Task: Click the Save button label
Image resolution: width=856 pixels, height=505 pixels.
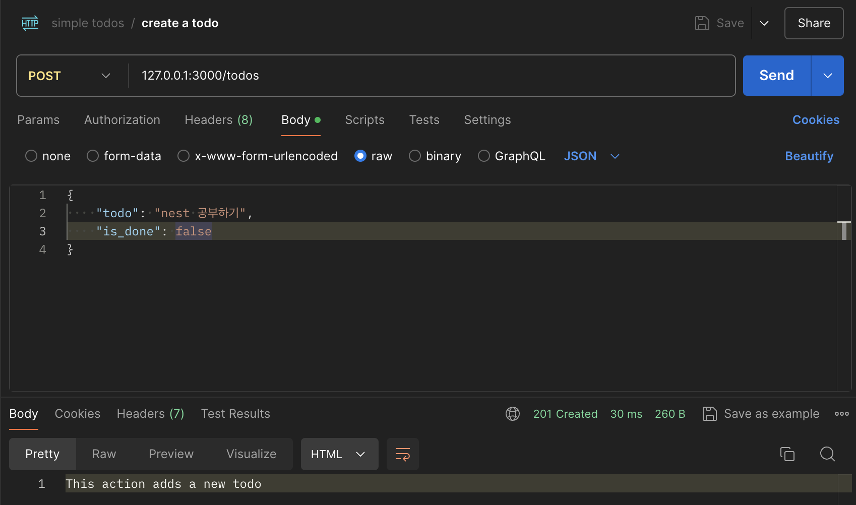Action: pos(730,23)
